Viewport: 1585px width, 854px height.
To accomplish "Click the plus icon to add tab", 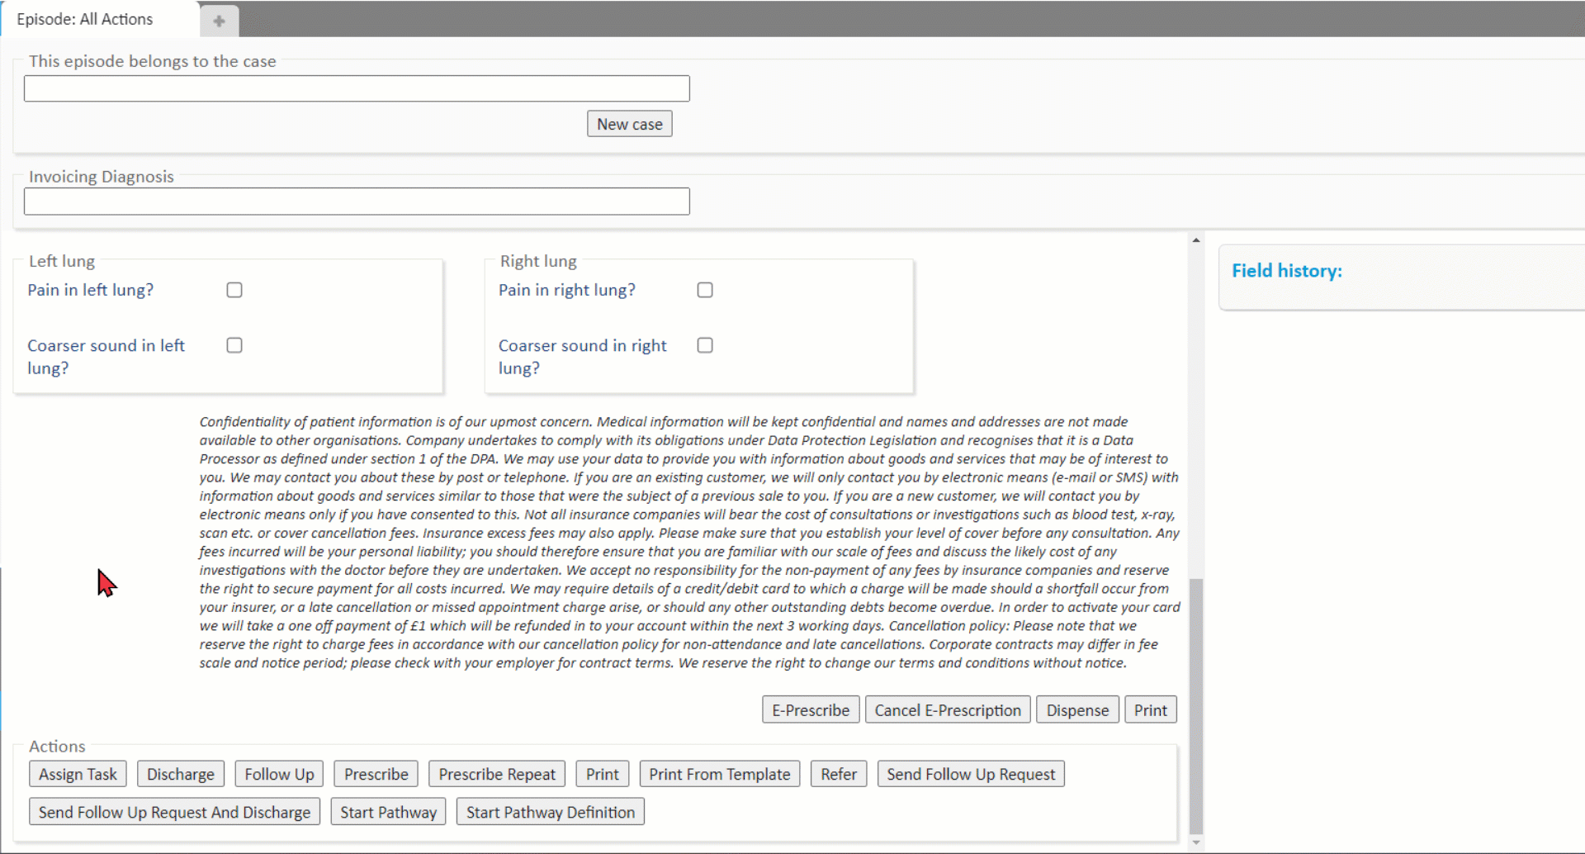I will [219, 21].
